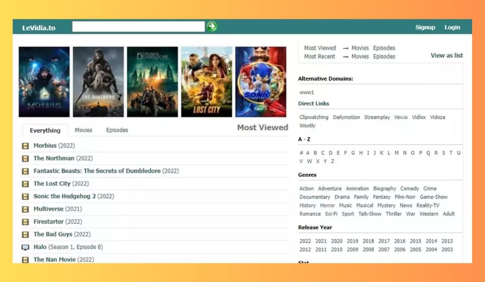Focus the search input field
The height and width of the screenshot is (282, 485).
[139, 27]
